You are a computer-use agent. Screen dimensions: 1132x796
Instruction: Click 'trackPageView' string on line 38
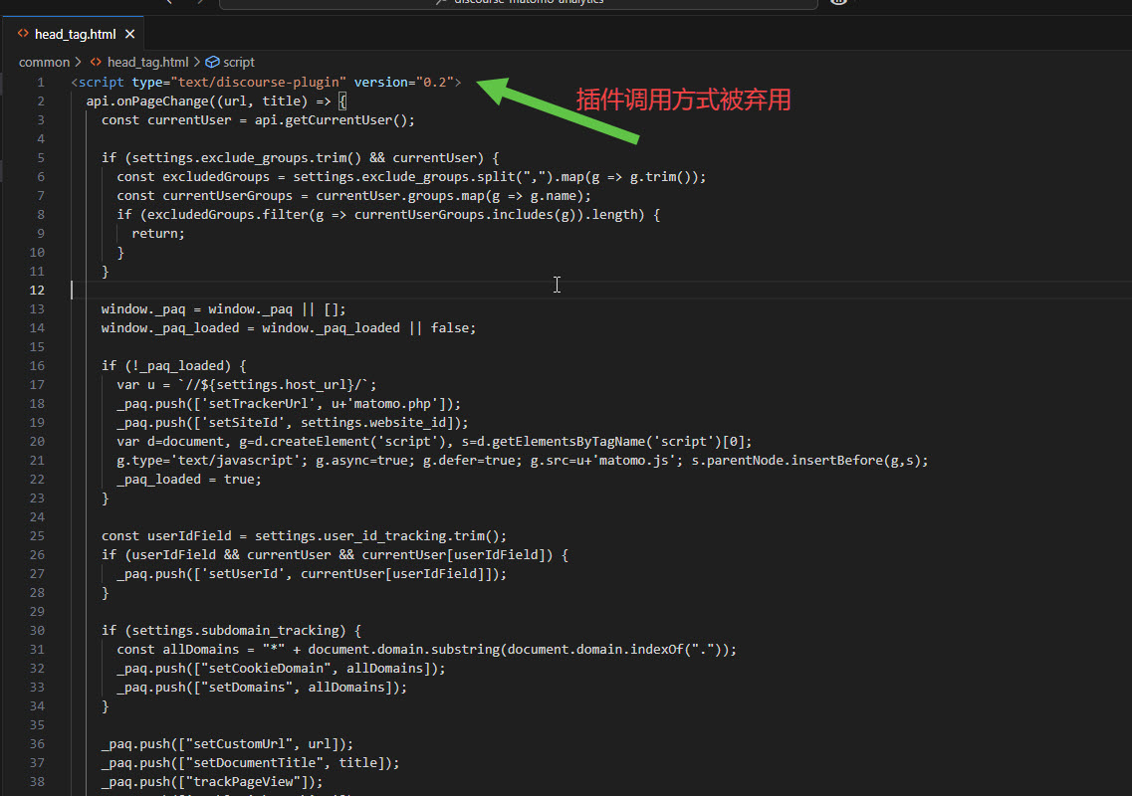247,781
